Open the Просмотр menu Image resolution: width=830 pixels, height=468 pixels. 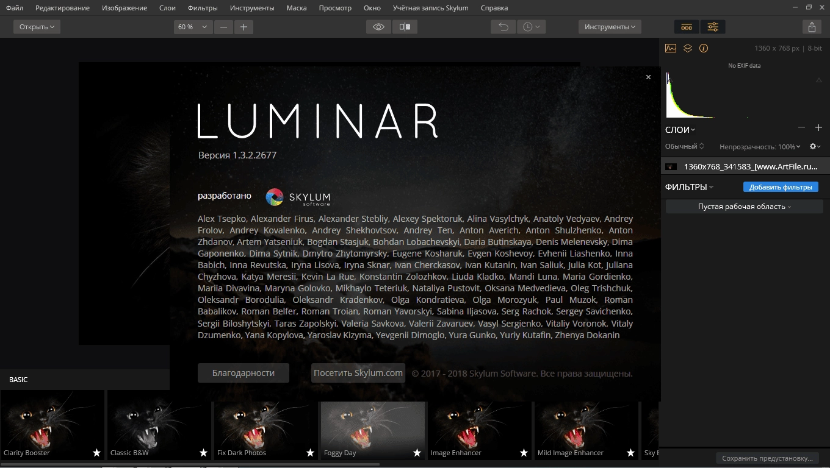point(335,8)
